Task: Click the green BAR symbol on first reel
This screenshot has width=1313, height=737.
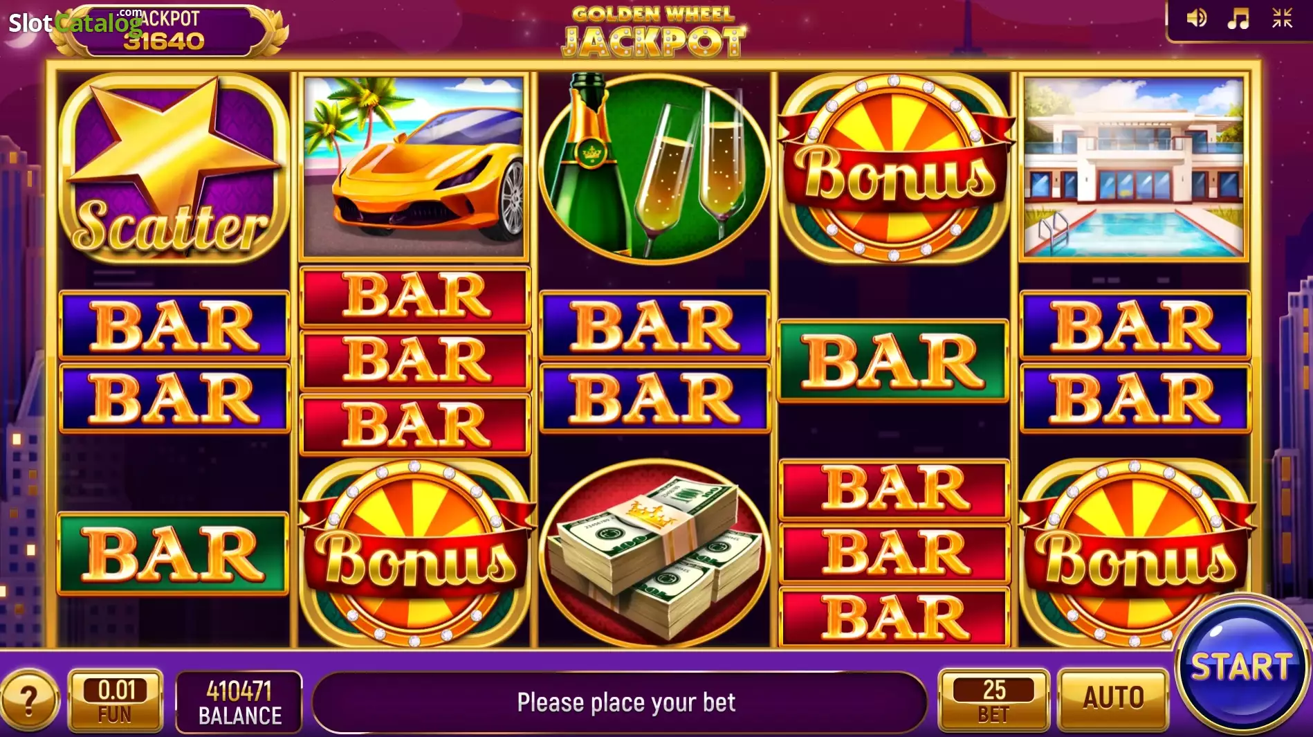Action: (173, 554)
